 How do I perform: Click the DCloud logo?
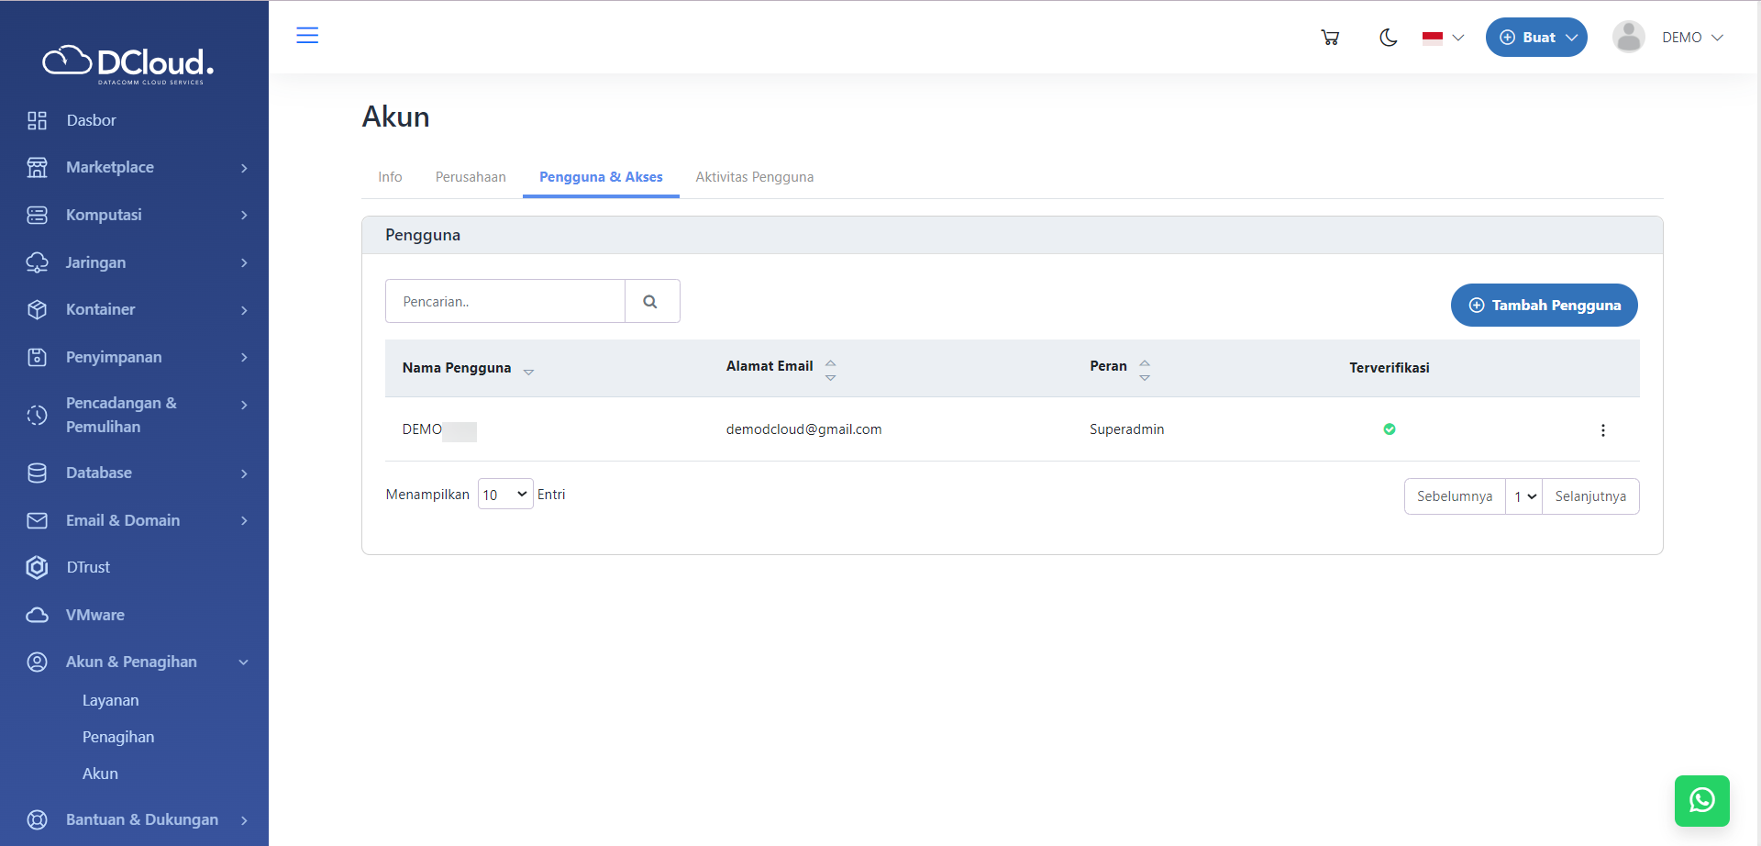[128, 63]
